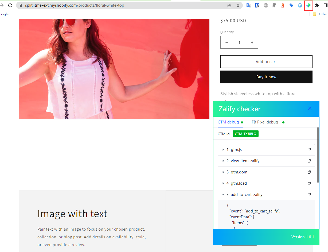Image resolution: width=328 pixels, height=252 pixels.
Task: Open the Chrome extensions puzzle menu
Action: tap(317, 5)
